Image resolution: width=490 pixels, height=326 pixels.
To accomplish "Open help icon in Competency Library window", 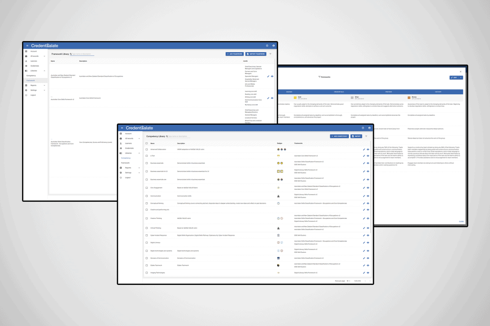I will (363, 128).
